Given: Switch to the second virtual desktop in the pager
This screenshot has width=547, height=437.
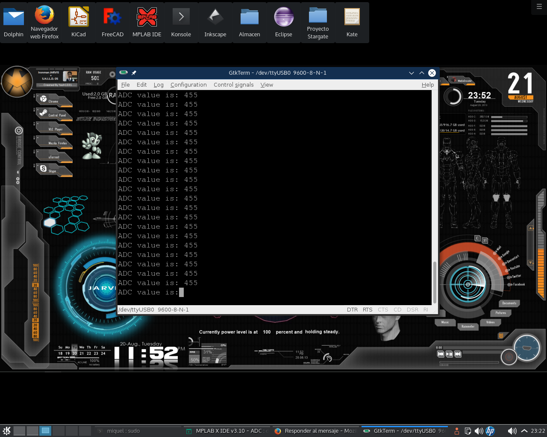Looking at the screenshot, I should (x=32, y=431).
